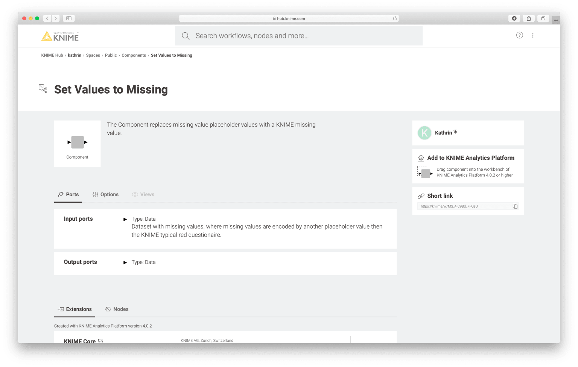578x367 pixels.
Task: Click the Short link chain icon
Action: click(x=421, y=196)
